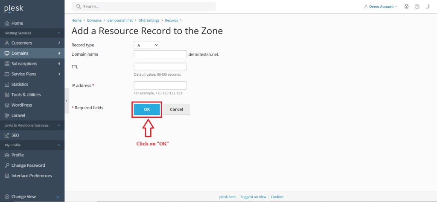Click the Subscriptions count badge 4
Image resolution: width=437 pixels, height=202 pixels.
click(x=59, y=64)
